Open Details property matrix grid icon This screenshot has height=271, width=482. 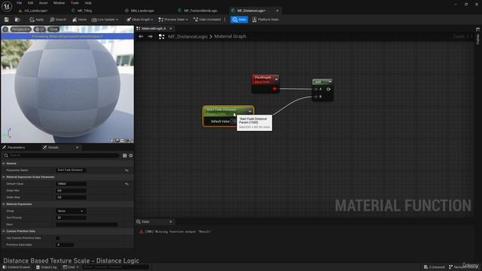124,156
